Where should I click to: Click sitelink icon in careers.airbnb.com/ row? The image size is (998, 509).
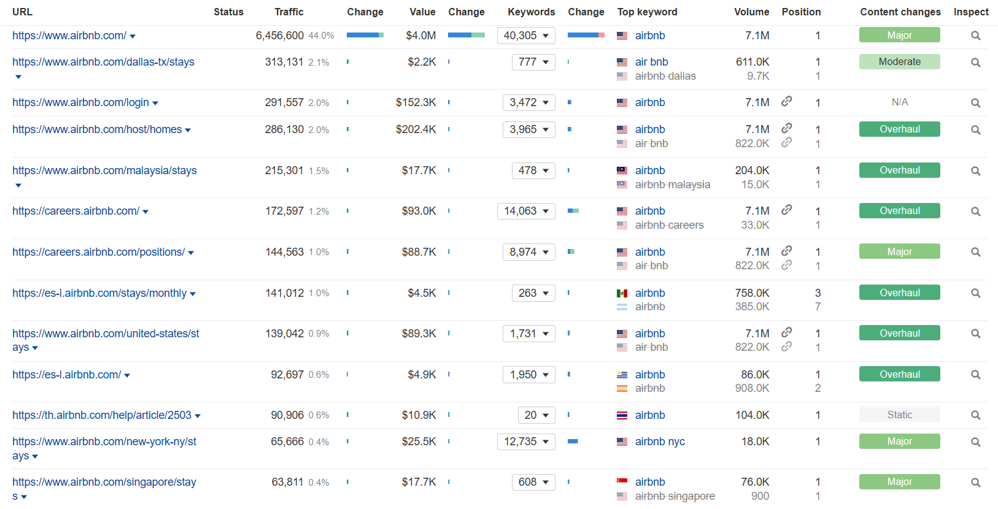point(786,210)
